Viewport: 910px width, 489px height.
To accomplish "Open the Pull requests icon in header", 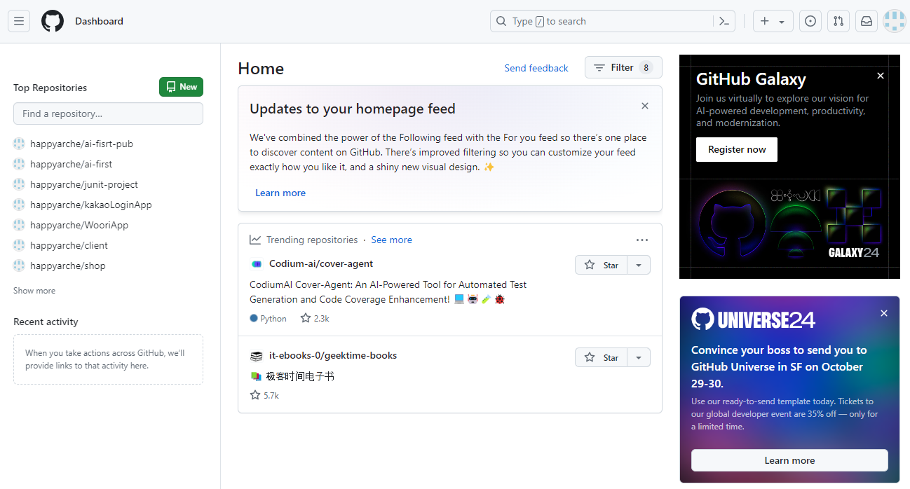I will 838,21.
